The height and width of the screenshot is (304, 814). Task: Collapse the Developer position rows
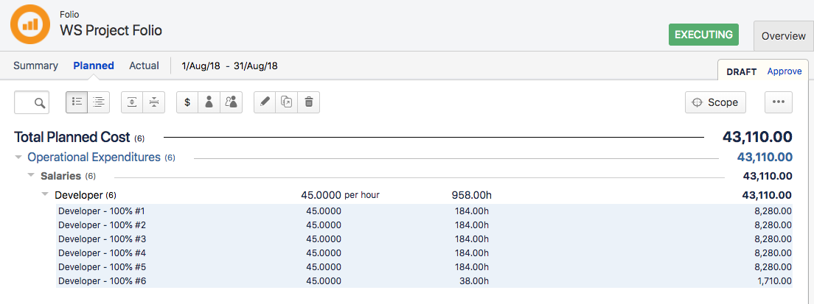46,195
